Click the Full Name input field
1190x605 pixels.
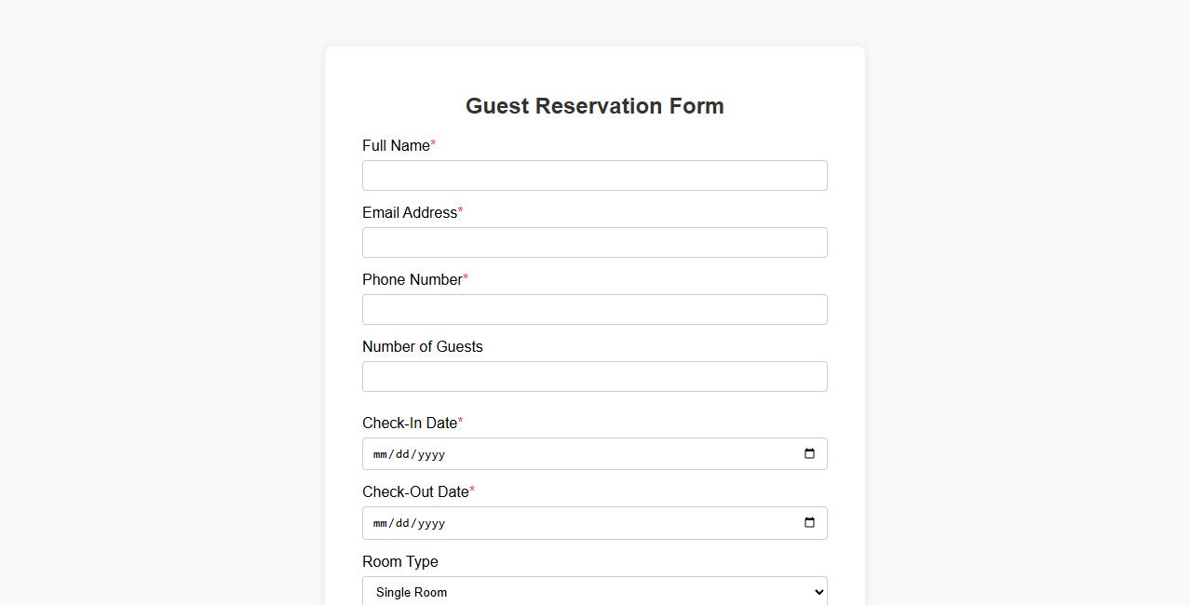[x=595, y=175]
